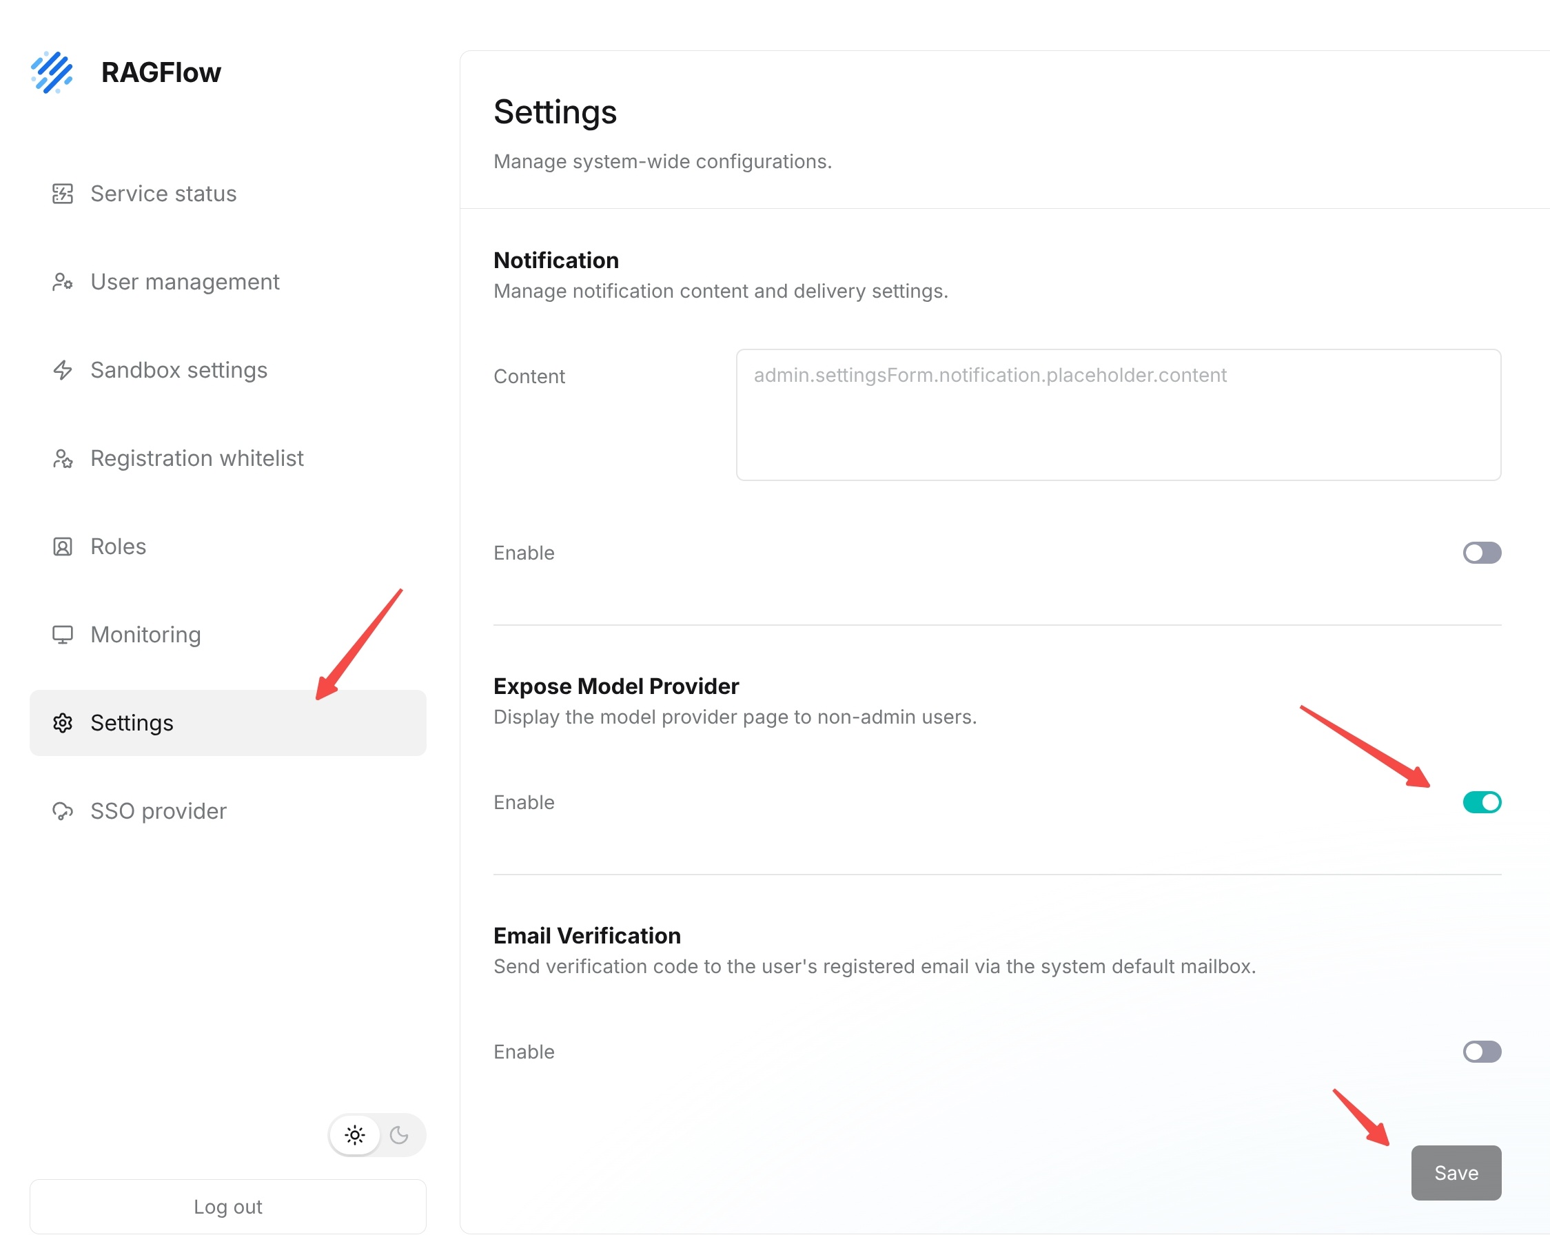Focus the notification Content text area
The height and width of the screenshot is (1235, 1550).
[x=1119, y=415]
